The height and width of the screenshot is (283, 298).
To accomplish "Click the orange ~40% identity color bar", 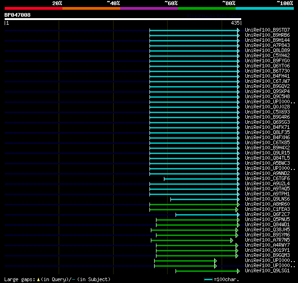I will click(91, 8).
